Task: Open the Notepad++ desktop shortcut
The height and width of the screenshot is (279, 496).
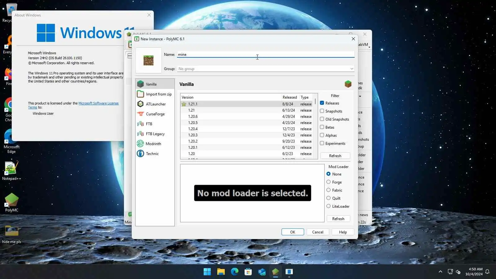Action: 11,171
